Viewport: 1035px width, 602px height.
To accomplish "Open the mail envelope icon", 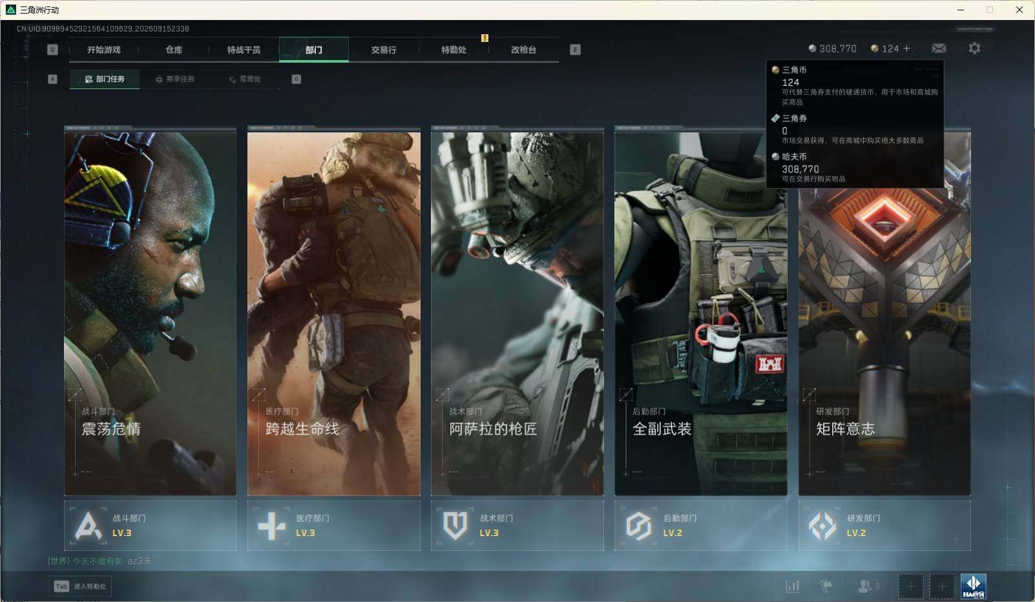I will tap(939, 48).
